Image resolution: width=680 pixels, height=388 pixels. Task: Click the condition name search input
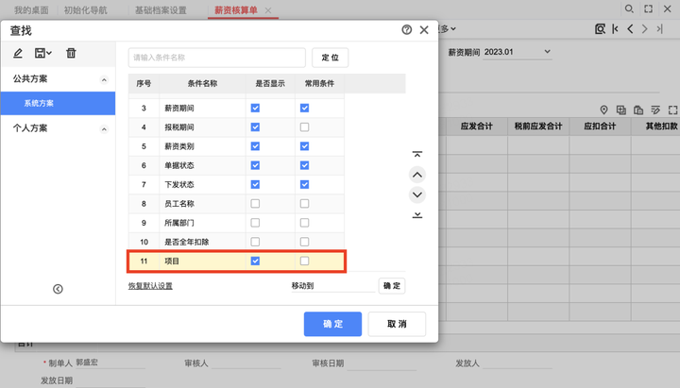tap(217, 58)
